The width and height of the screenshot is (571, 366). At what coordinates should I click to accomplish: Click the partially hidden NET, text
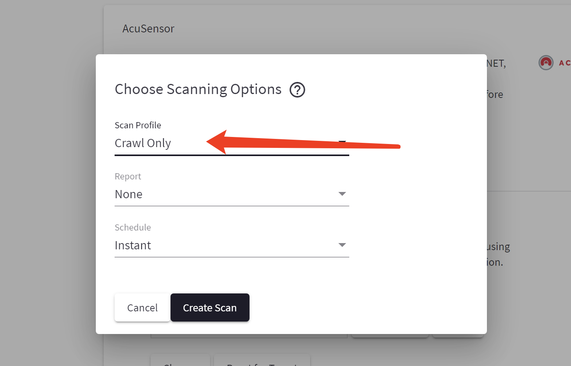click(496, 63)
